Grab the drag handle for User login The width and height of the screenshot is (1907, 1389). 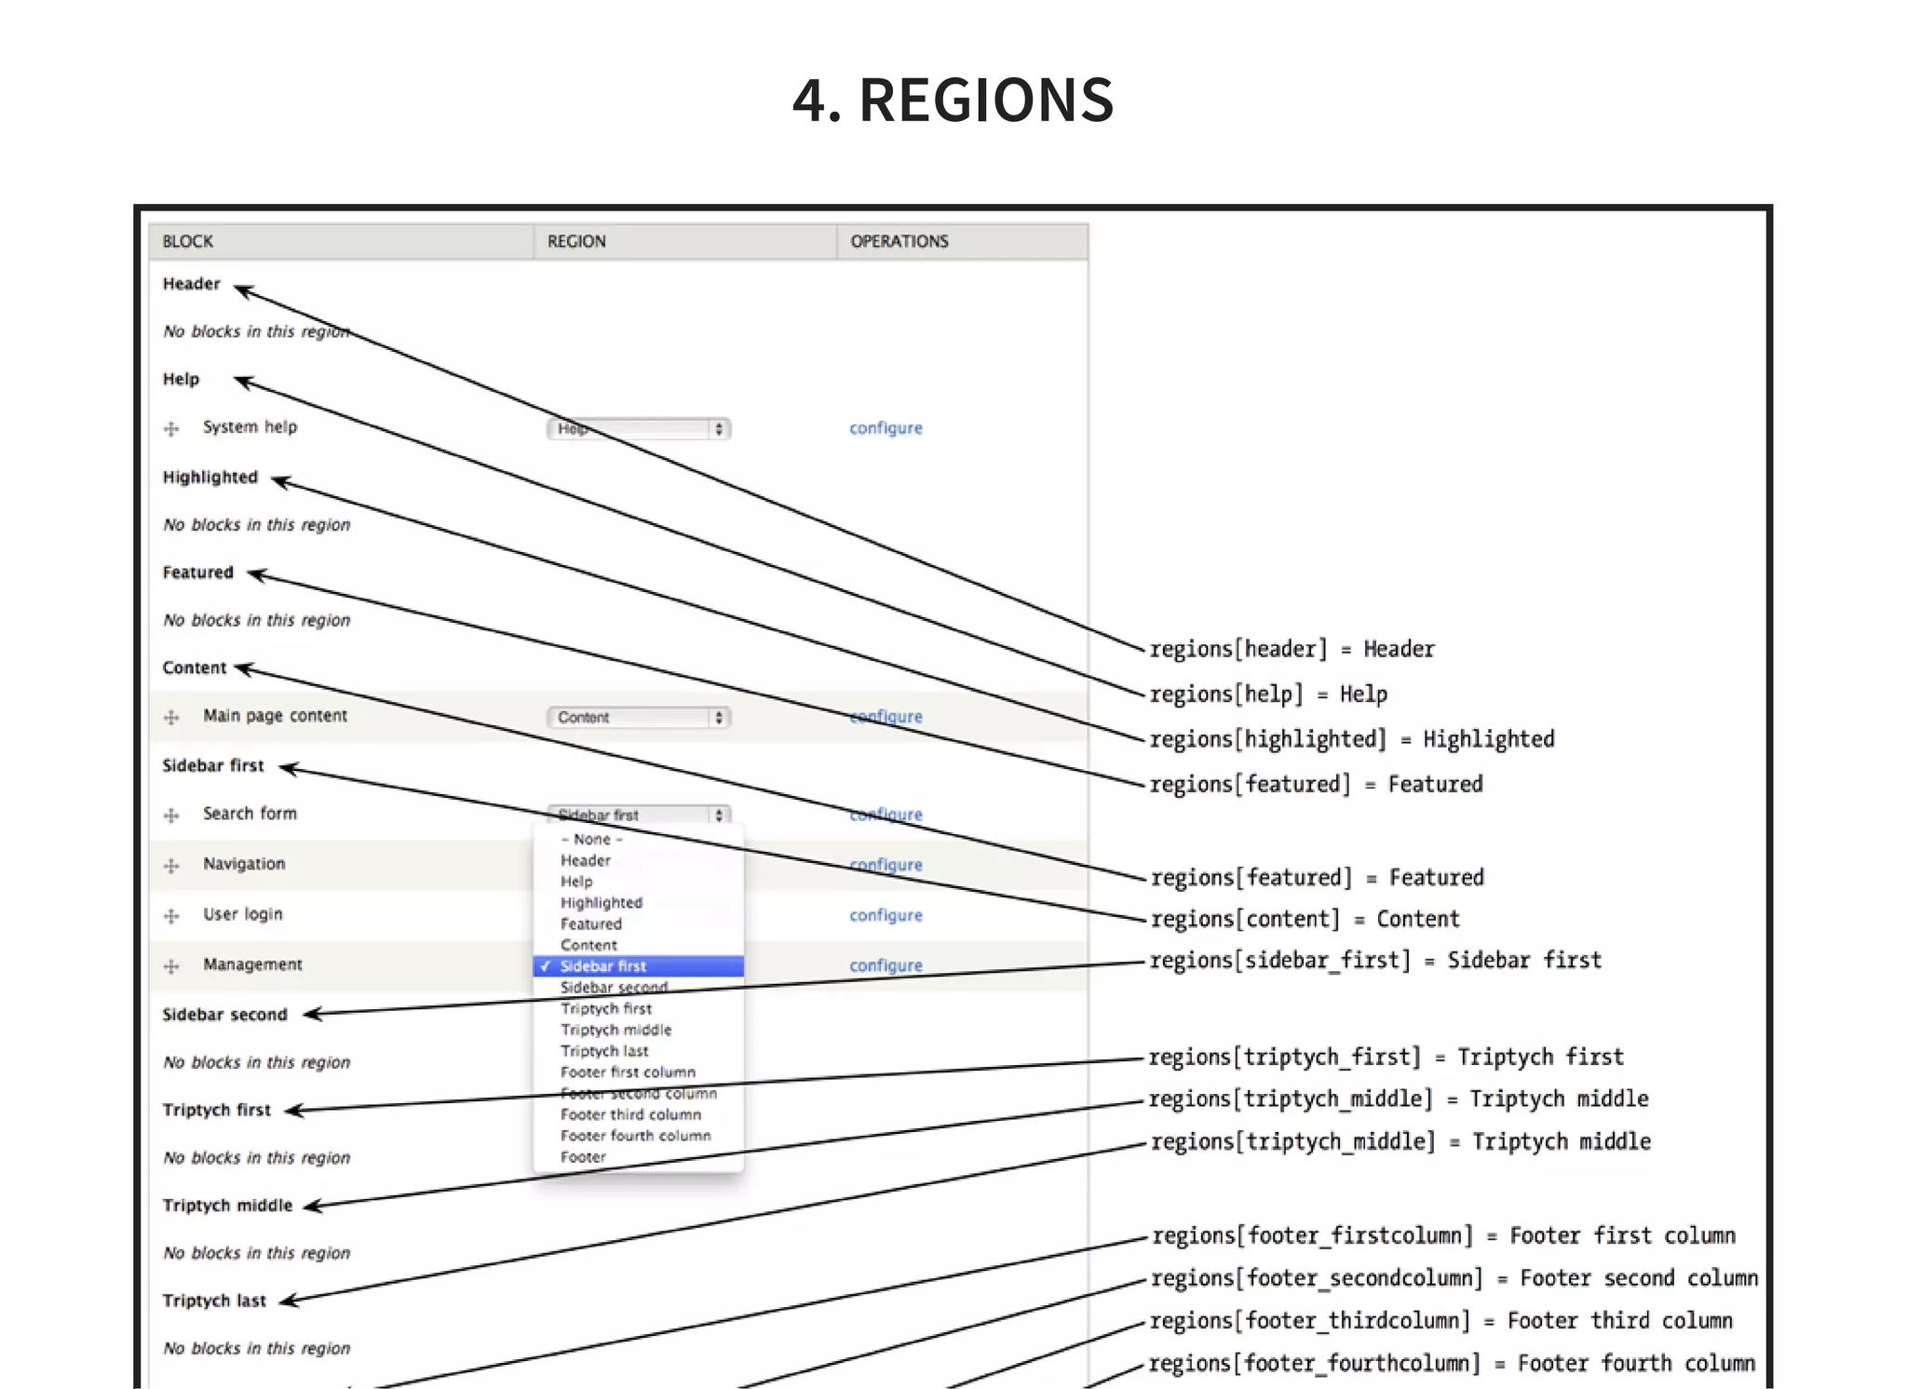click(x=171, y=916)
